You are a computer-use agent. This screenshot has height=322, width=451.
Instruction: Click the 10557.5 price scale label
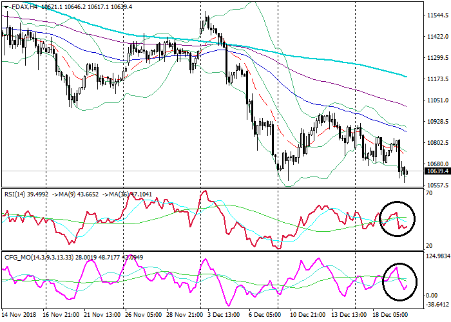(x=436, y=185)
